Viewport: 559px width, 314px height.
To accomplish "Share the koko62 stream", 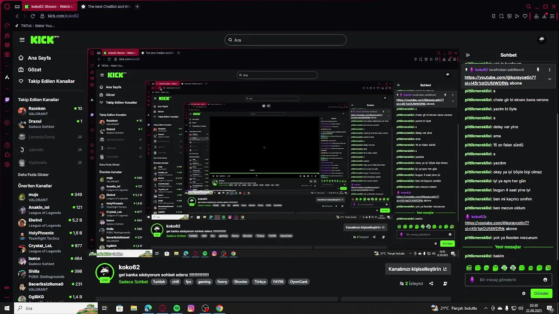I will click(x=431, y=283).
